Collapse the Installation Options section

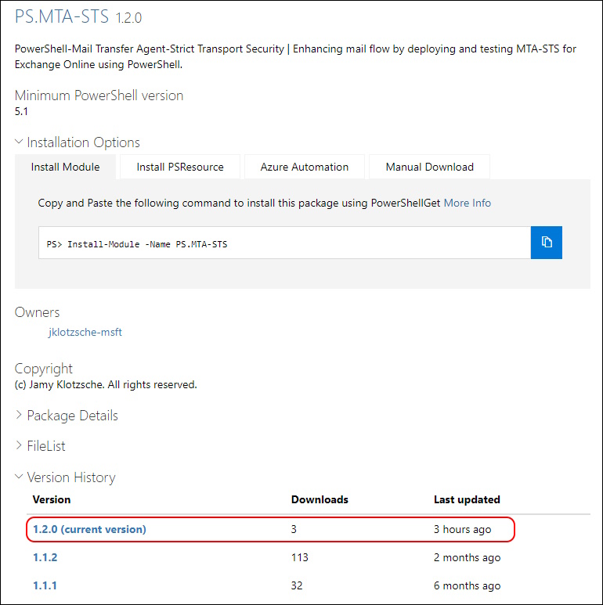pos(78,142)
